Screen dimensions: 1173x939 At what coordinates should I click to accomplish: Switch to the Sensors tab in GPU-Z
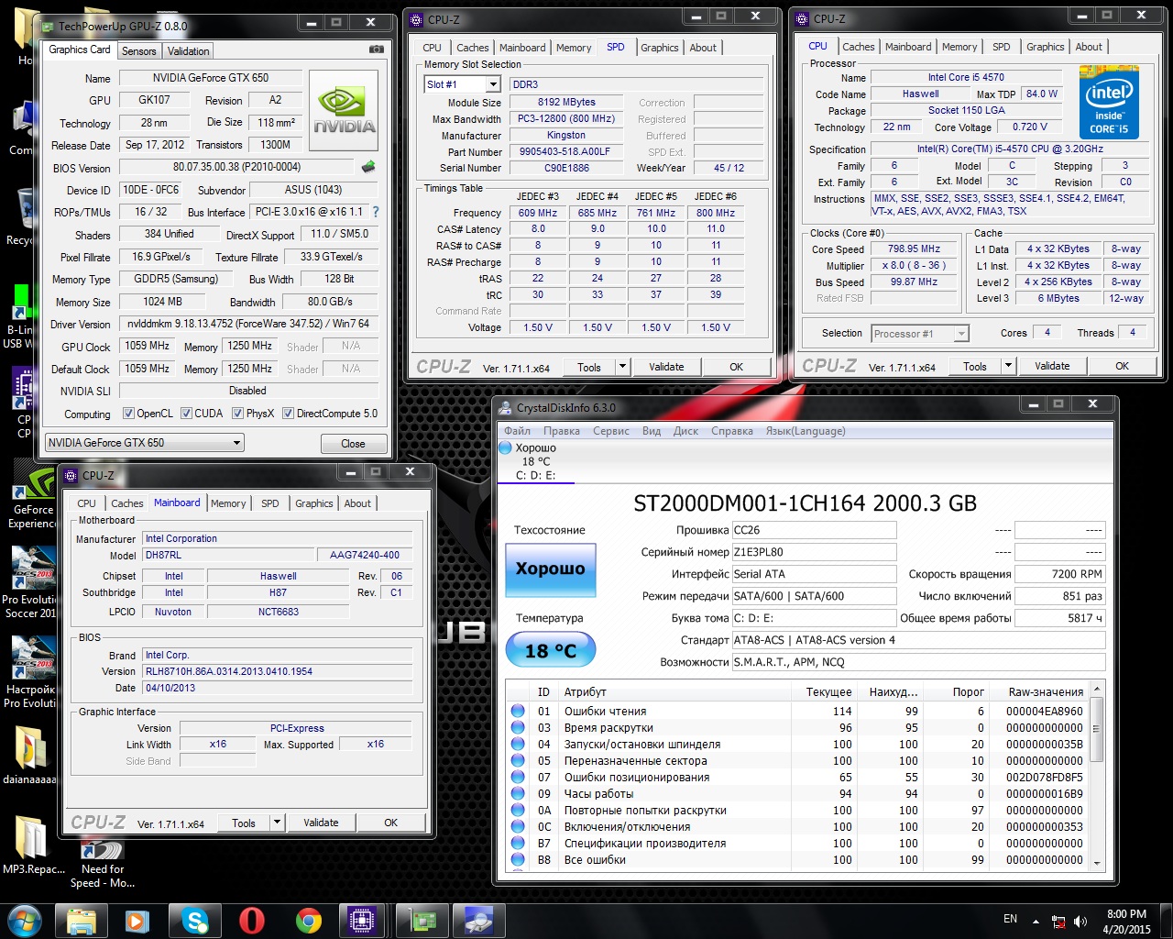click(x=138, y=51)
